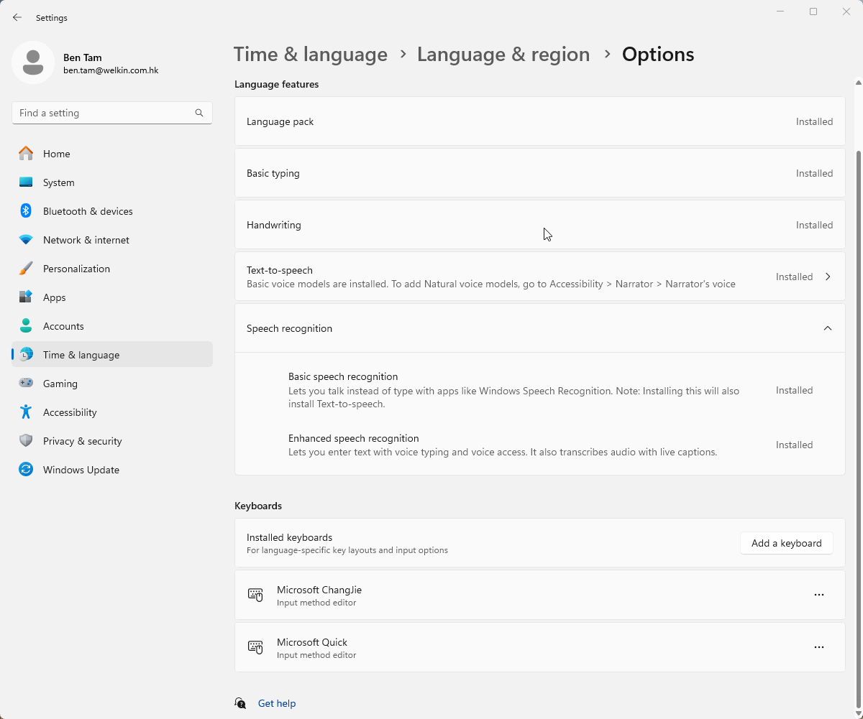Click the Network wifi icon
Image resolution: width=863 pixels, height=719 pixels.
pos(26,240)
